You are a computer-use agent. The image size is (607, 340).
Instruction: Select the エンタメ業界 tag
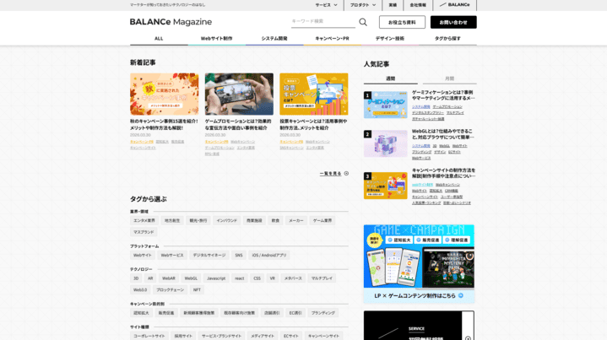pyautogui.click(x=144, y=220)
